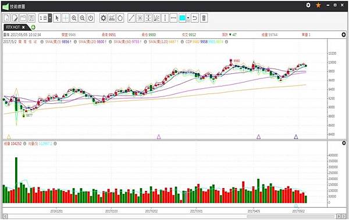349x220 pixels.
Task: Click the new blank document icon
Action: [x=6, y=18]
